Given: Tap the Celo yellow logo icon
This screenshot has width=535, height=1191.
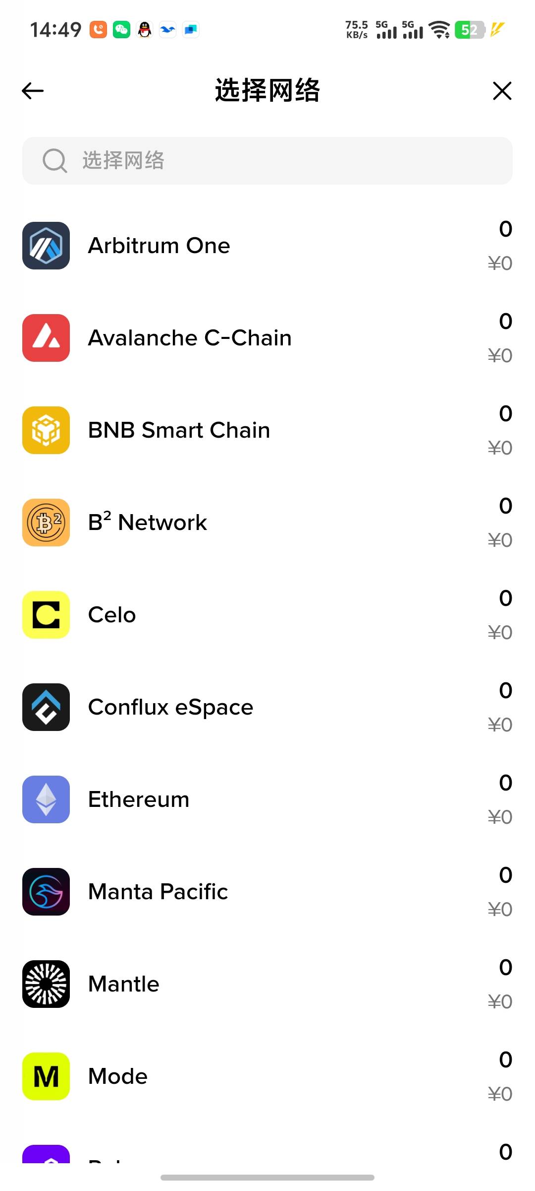Looking at the screenshot, I should point(46,615).
